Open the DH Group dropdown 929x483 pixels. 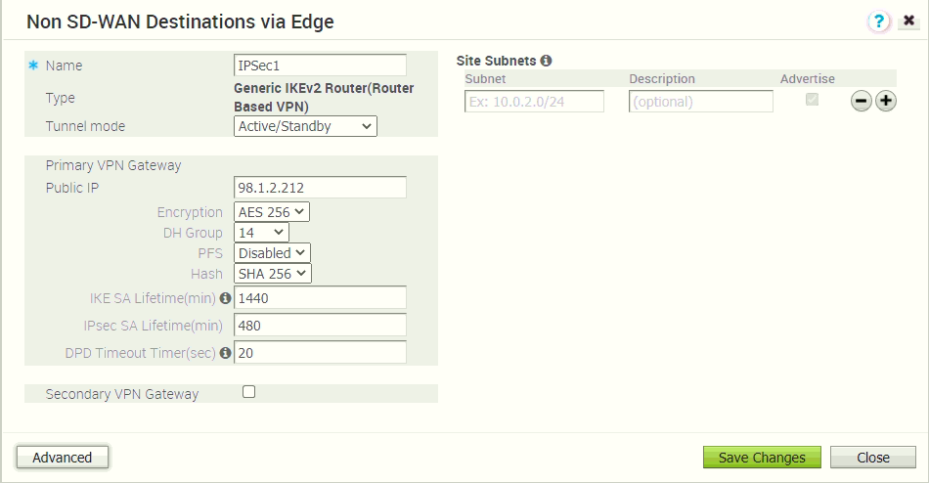click(x=262, y=233)
